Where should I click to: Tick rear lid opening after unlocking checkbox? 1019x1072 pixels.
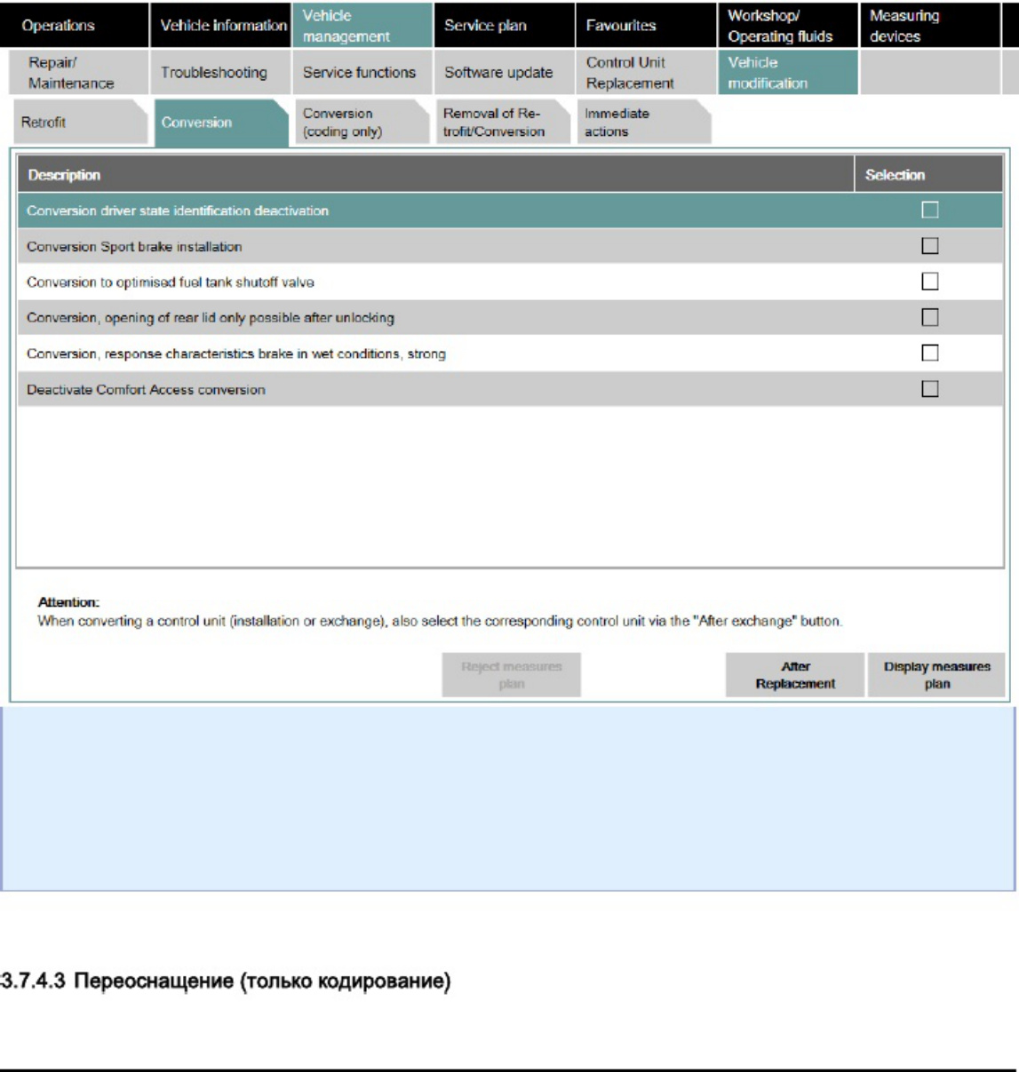click(x=930, y=317)
